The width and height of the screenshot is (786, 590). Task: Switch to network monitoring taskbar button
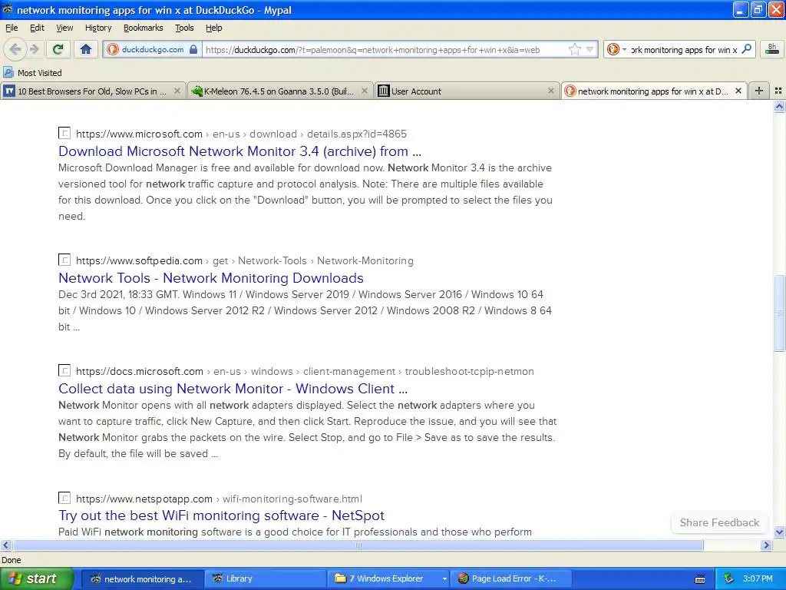pyautogui.click(x=142, y=579)
